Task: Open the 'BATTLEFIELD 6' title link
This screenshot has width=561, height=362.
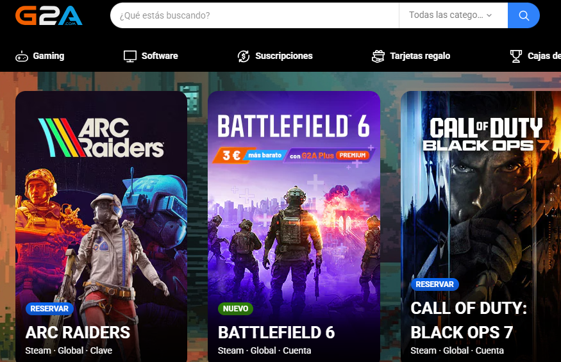Action: tap(276, 333)
